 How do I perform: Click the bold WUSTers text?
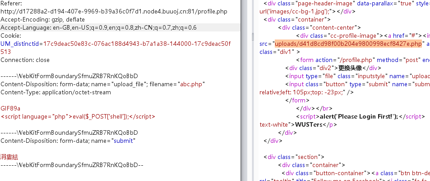point(309,124)
